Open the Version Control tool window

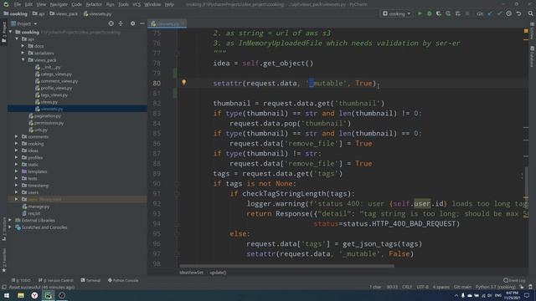click(x=56, y=280)
